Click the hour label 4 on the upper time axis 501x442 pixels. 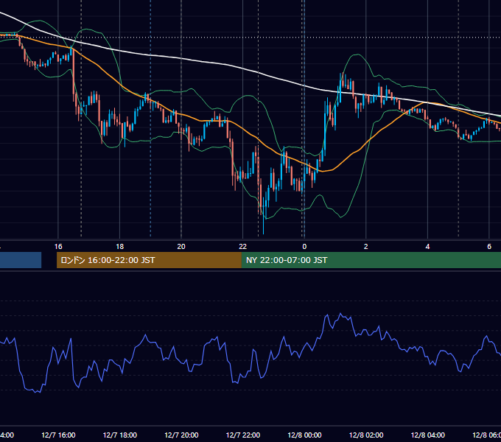tap(427, 246)
